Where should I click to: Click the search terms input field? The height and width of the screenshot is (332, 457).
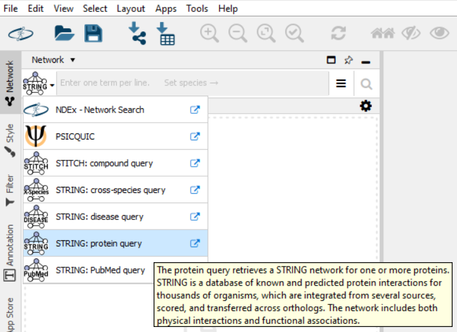[x=193, y=83]
